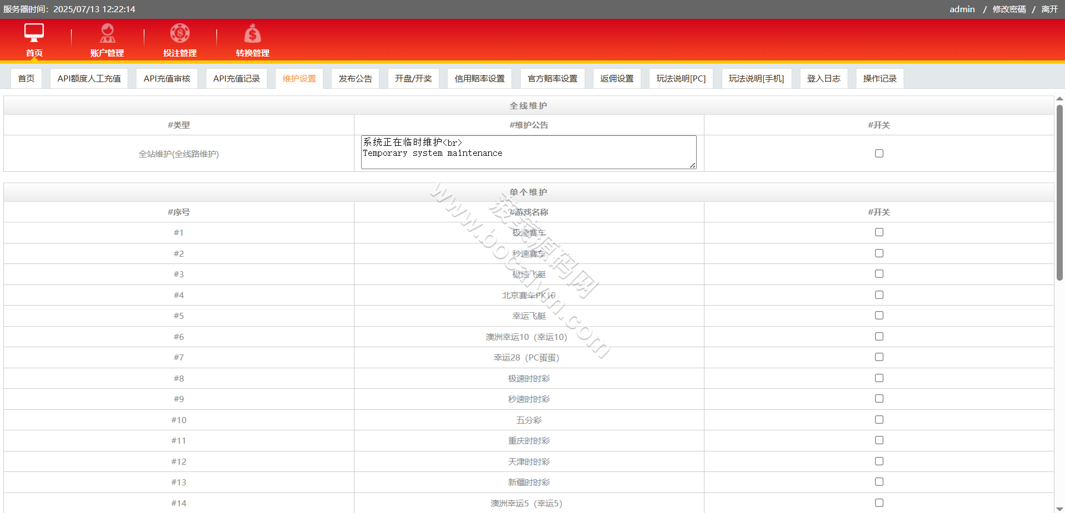
Task: Click the server time text
Action: point(69,9)
